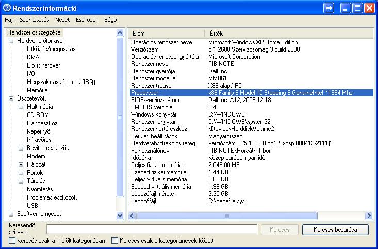Screen dimensions: 378x249
Task: Click details horizontal scroll left arrow
Action: (x=132, y=215)
